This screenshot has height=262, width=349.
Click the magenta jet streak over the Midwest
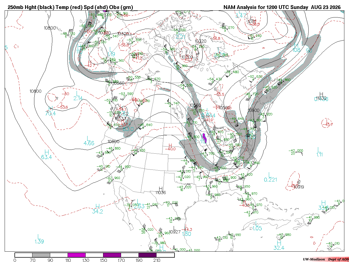click(204, 138)
